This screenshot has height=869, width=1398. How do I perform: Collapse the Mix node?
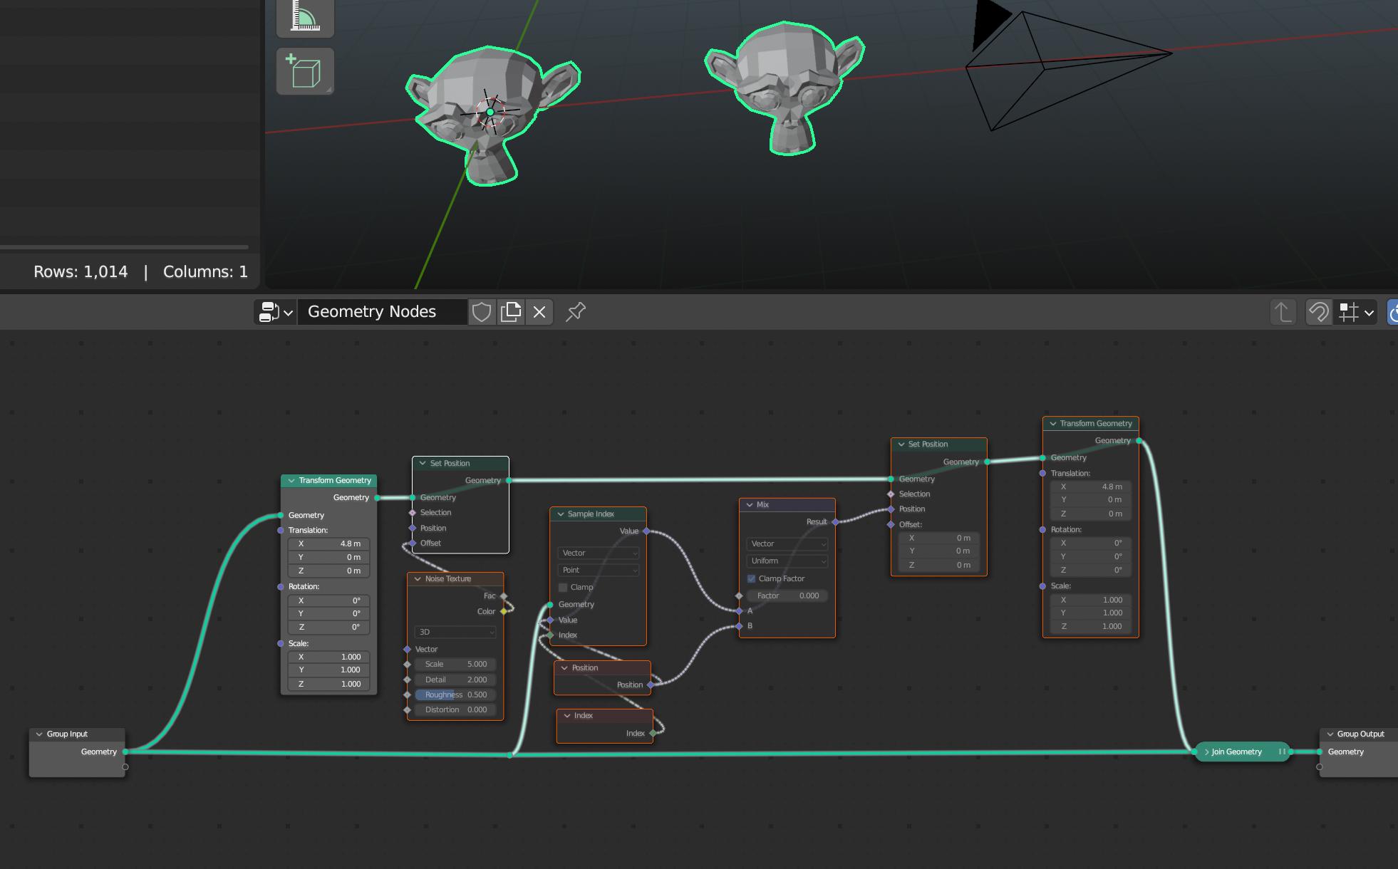[750, 505]
